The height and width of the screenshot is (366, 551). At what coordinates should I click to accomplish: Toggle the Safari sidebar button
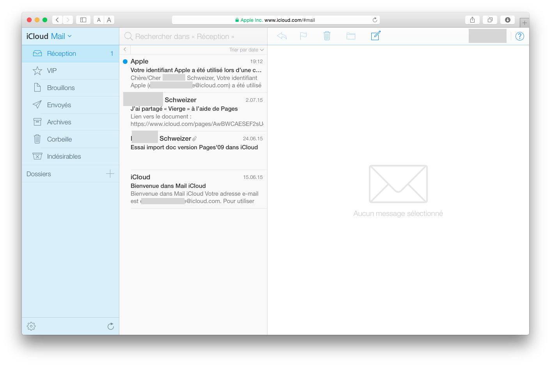[83, 20]
